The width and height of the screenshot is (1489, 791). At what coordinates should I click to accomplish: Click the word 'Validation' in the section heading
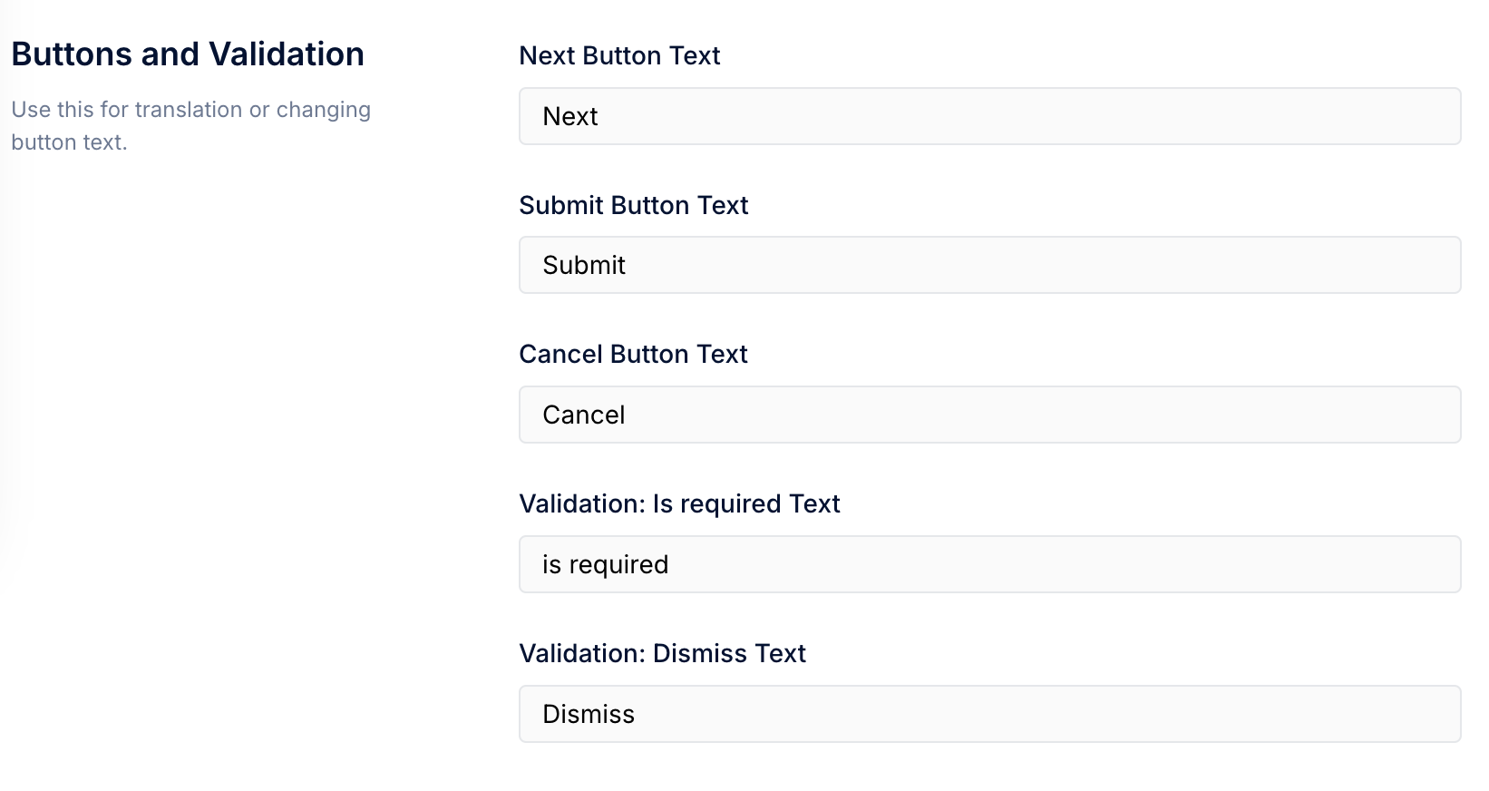coord(285,54)
